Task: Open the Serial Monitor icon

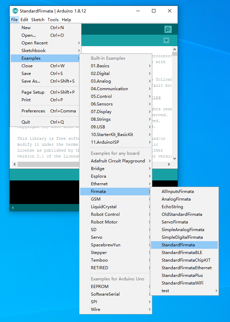Action: coord(168,29)
